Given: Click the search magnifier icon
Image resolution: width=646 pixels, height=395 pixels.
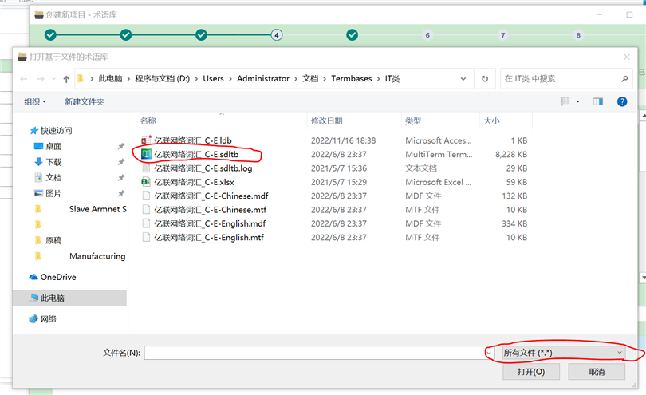Looking at the screenshot, I should pos(624,79).
